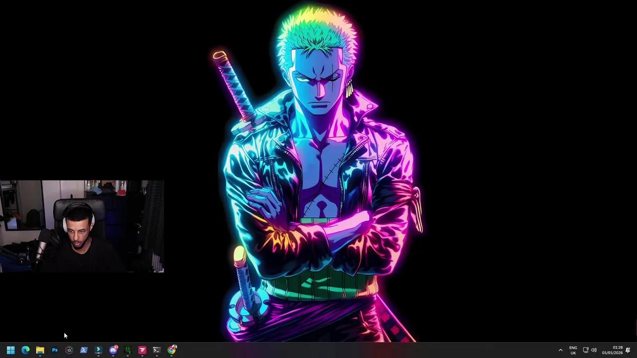The width and height of the screenshot is (637, 358).
Task: Open the power-symbol app on the taskbar
Action: (69, 350)
